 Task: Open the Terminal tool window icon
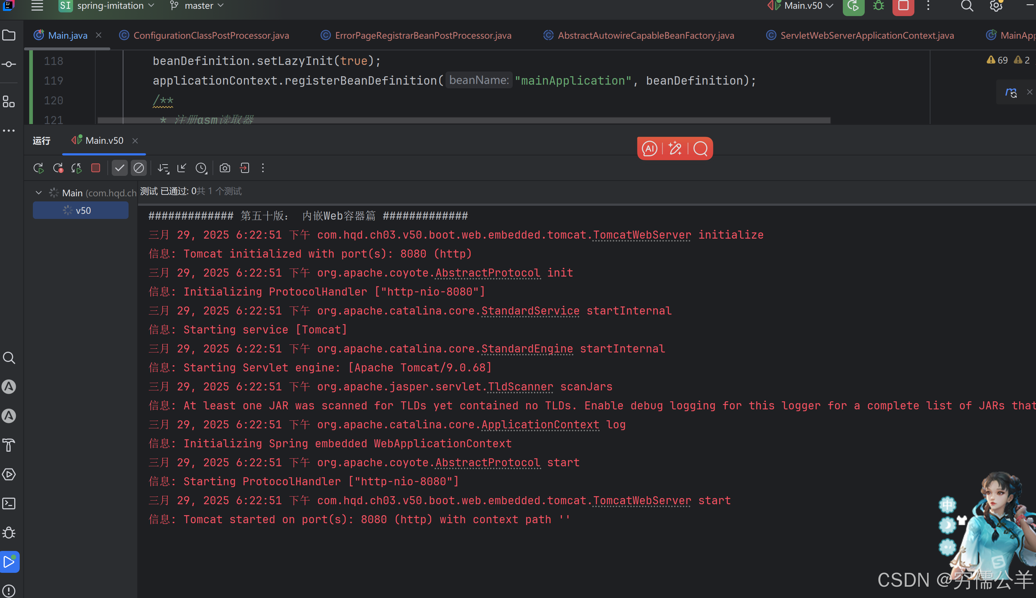click(9, 504)
